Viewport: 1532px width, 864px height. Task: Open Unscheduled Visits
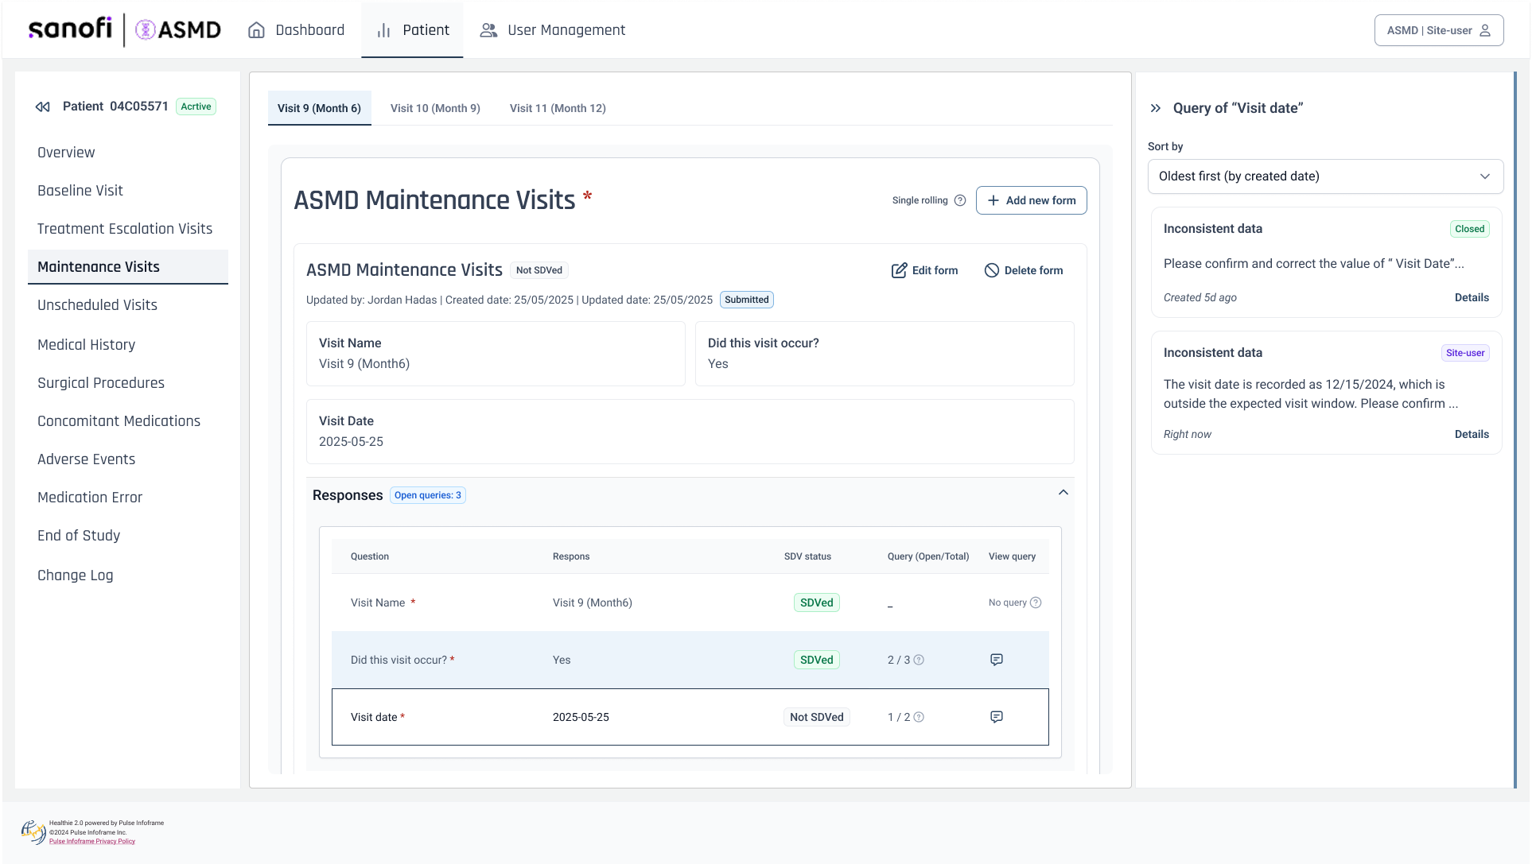pyautogui.click(x=97, y=305)
